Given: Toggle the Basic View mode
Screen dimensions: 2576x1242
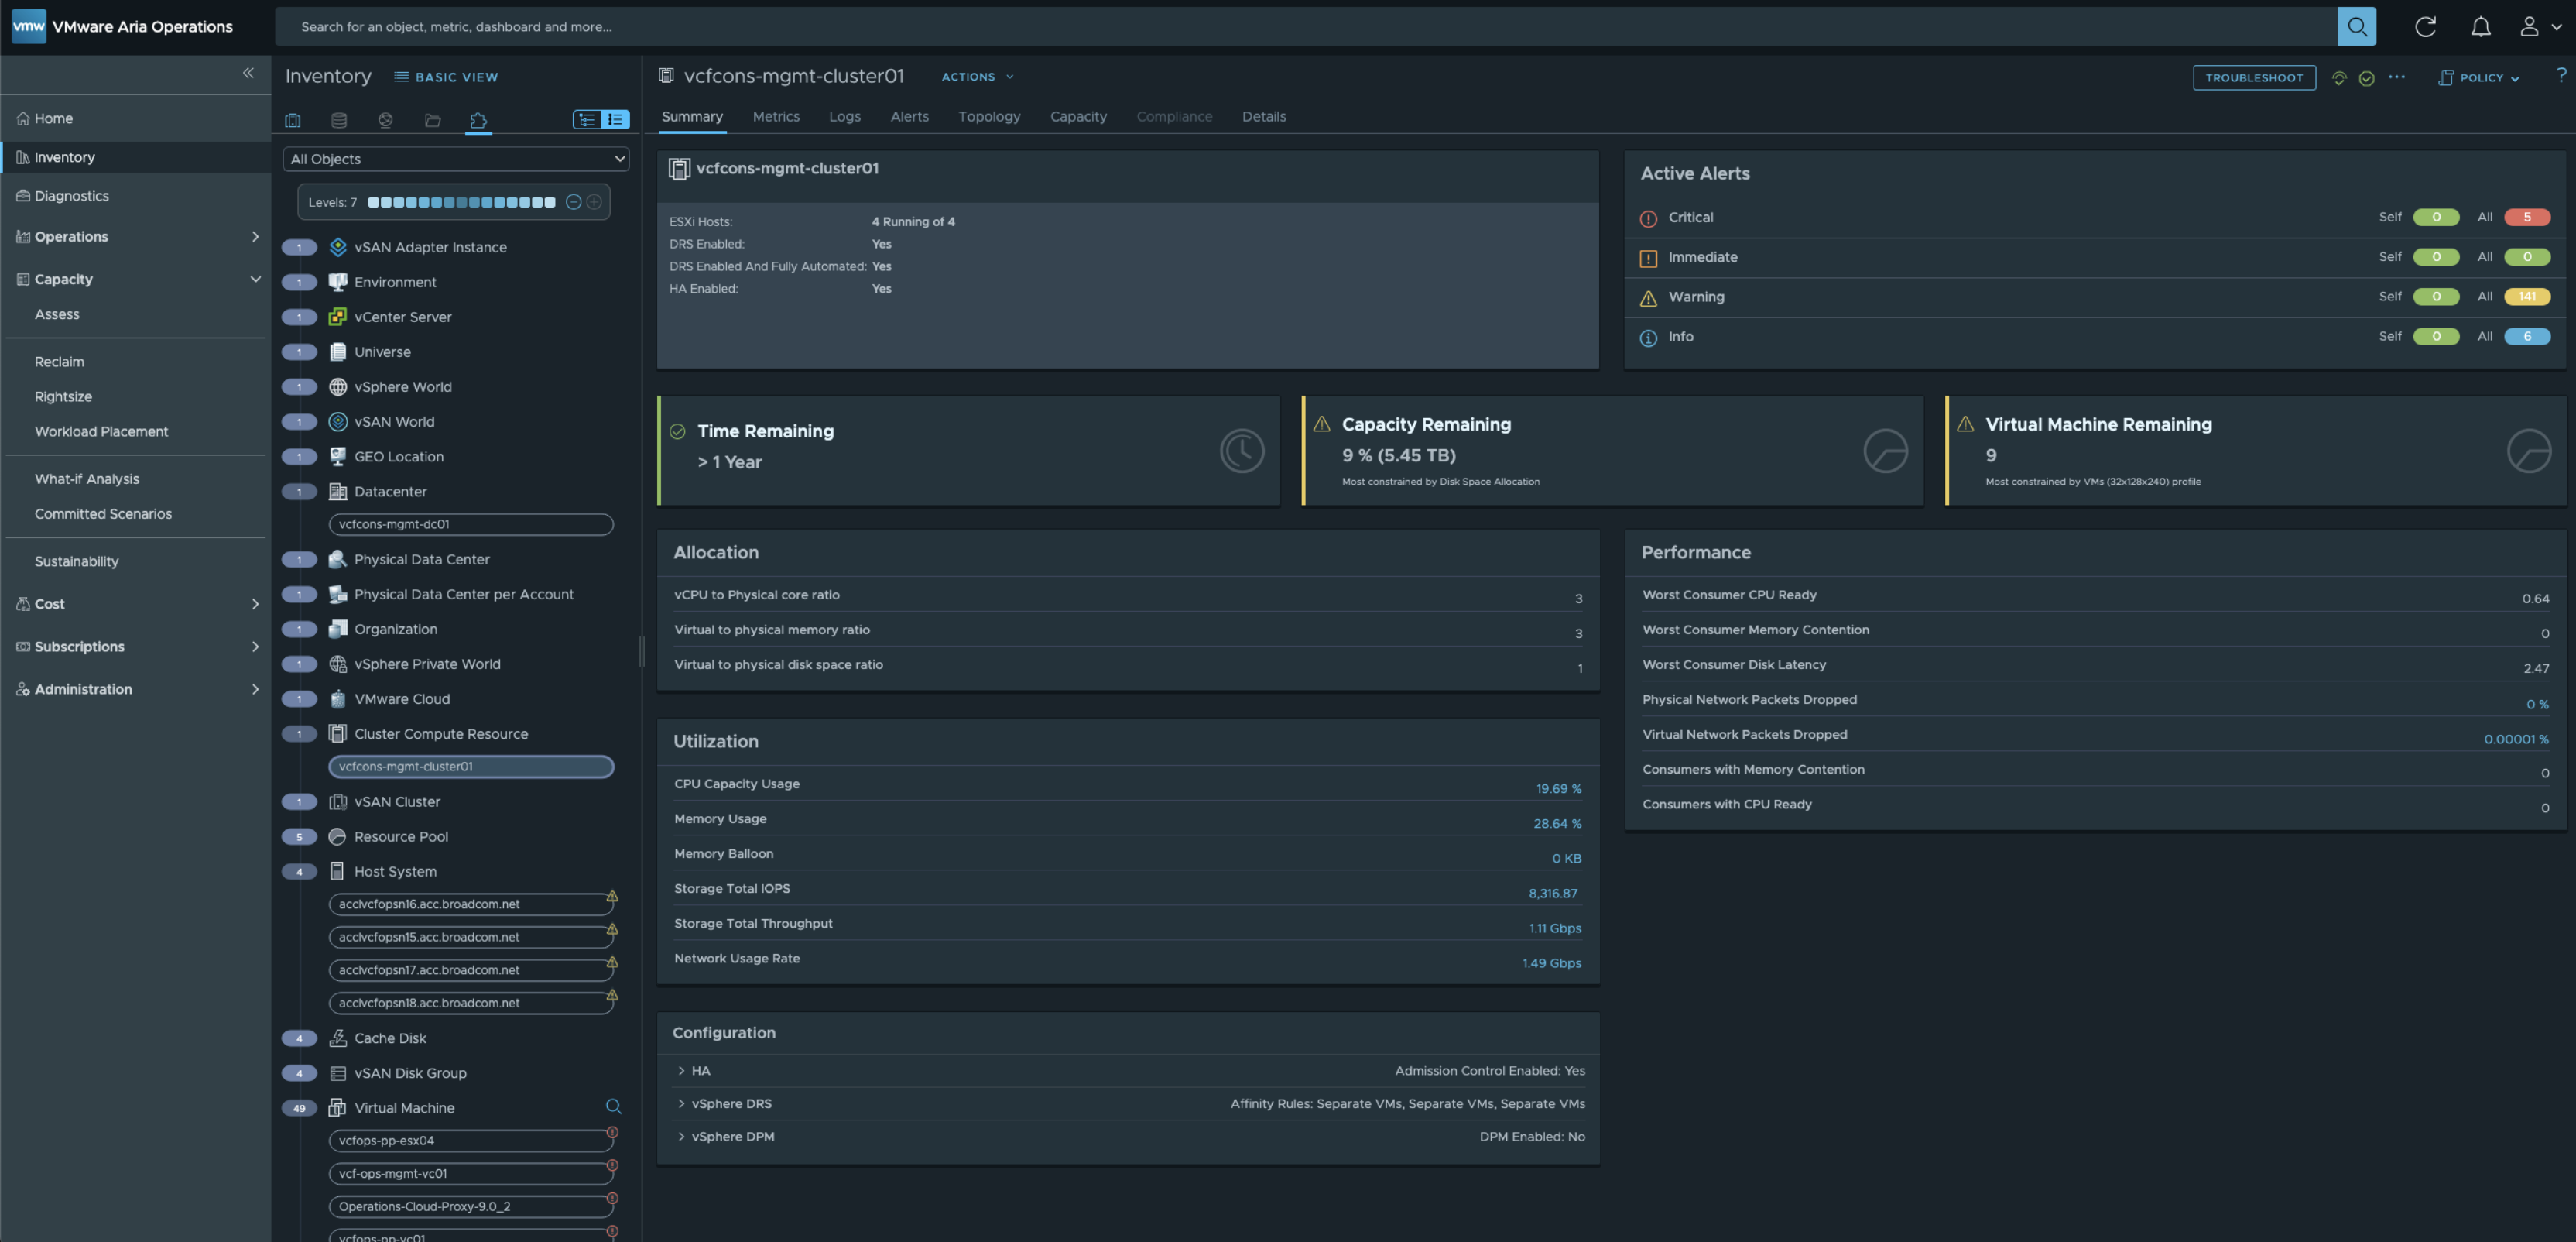Looking at the screenshot, I should click(x=446, y=77).
